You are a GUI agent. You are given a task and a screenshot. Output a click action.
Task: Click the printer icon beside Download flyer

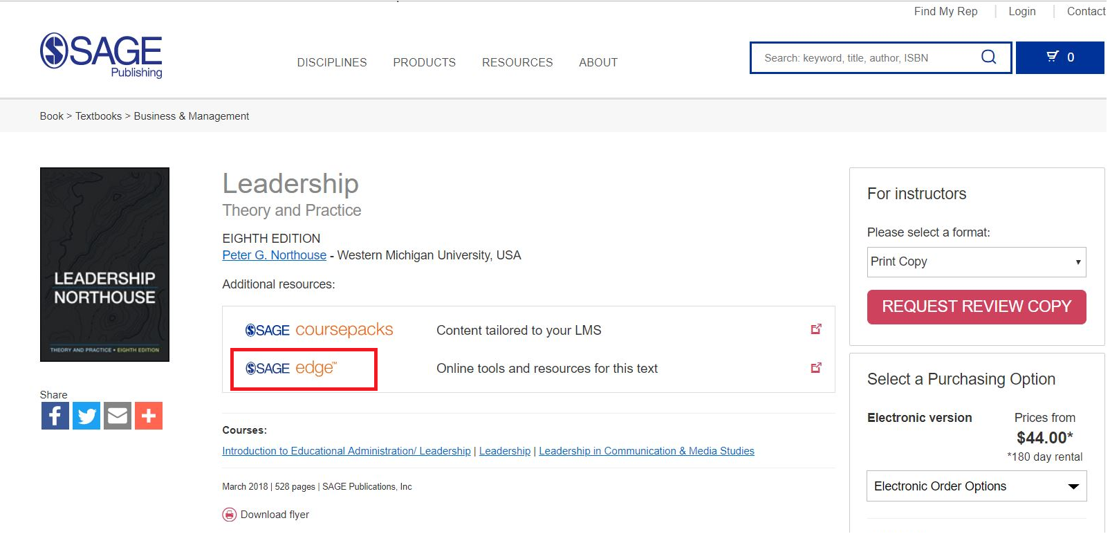point(229,515)
